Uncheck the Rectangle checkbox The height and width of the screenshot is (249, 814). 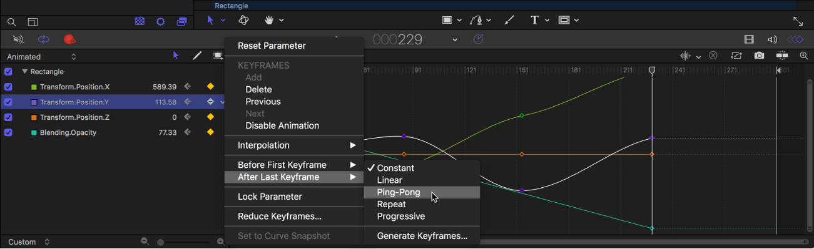(x=8, y=72)
